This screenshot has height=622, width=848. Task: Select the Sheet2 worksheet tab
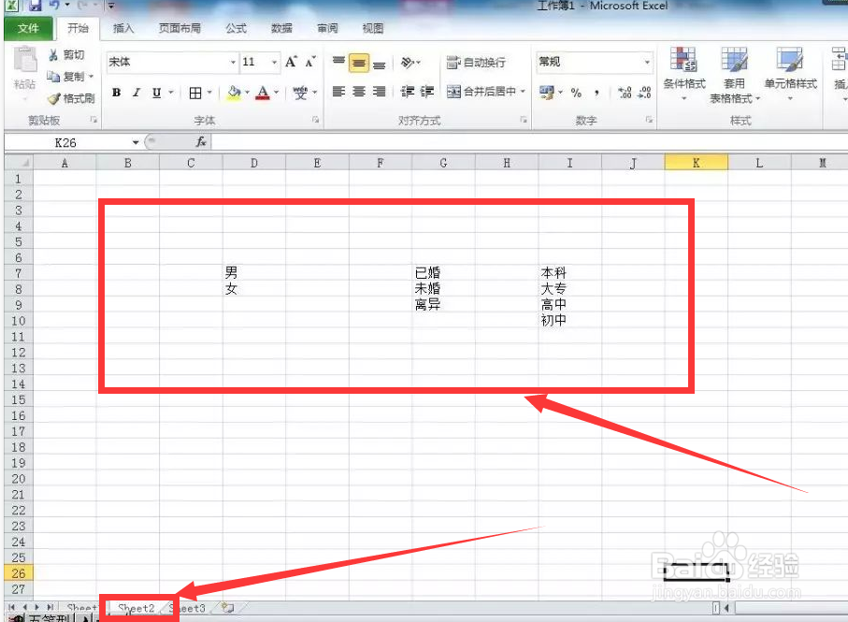click(137, 608)
